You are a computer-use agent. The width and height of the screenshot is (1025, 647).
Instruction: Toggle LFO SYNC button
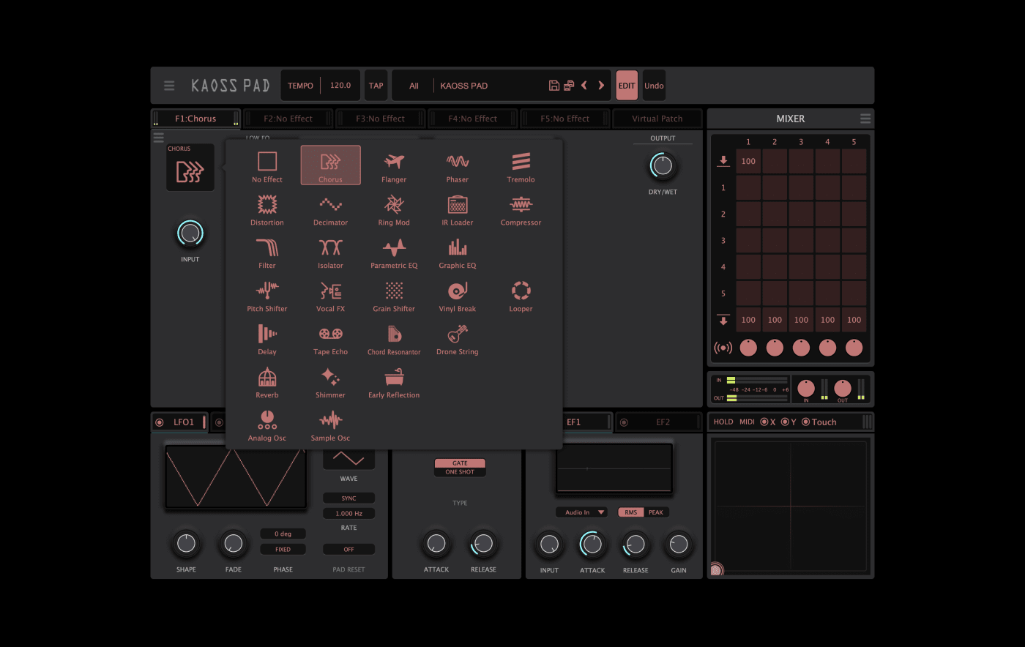[348, 498]
